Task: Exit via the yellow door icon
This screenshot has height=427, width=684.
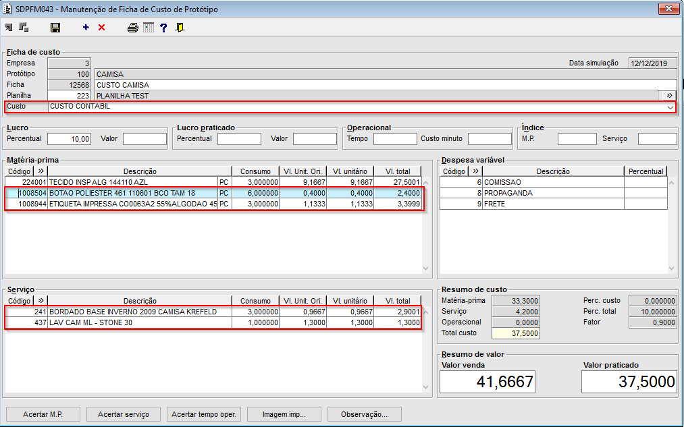Action: [x=180, y=28]
